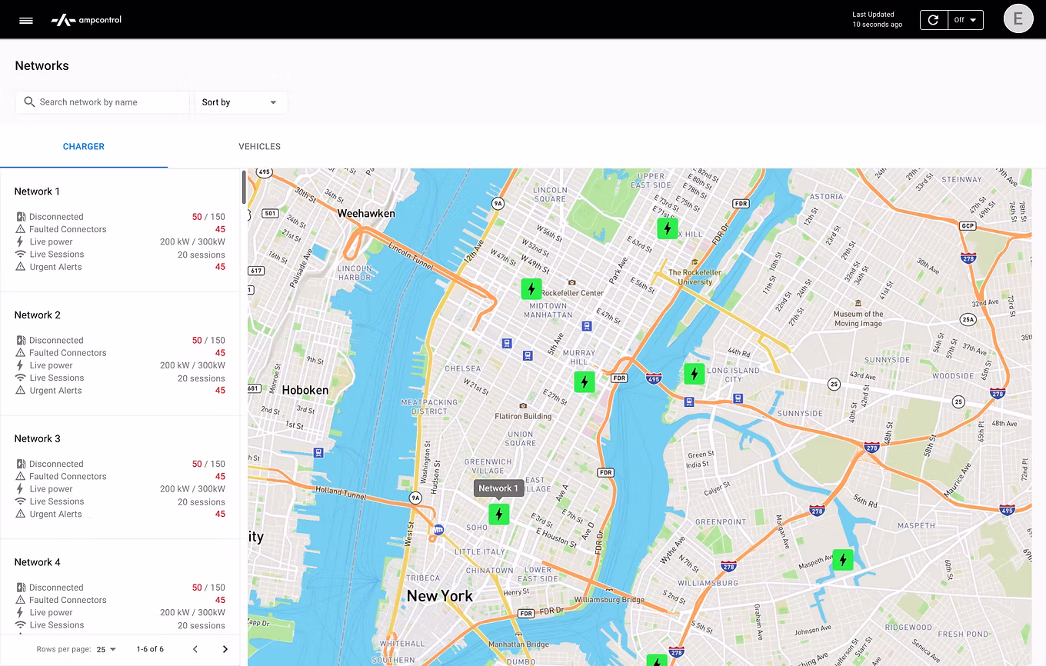
Task: Click the Disconnected charger icon in Network 1
Action: coord(21,217)
